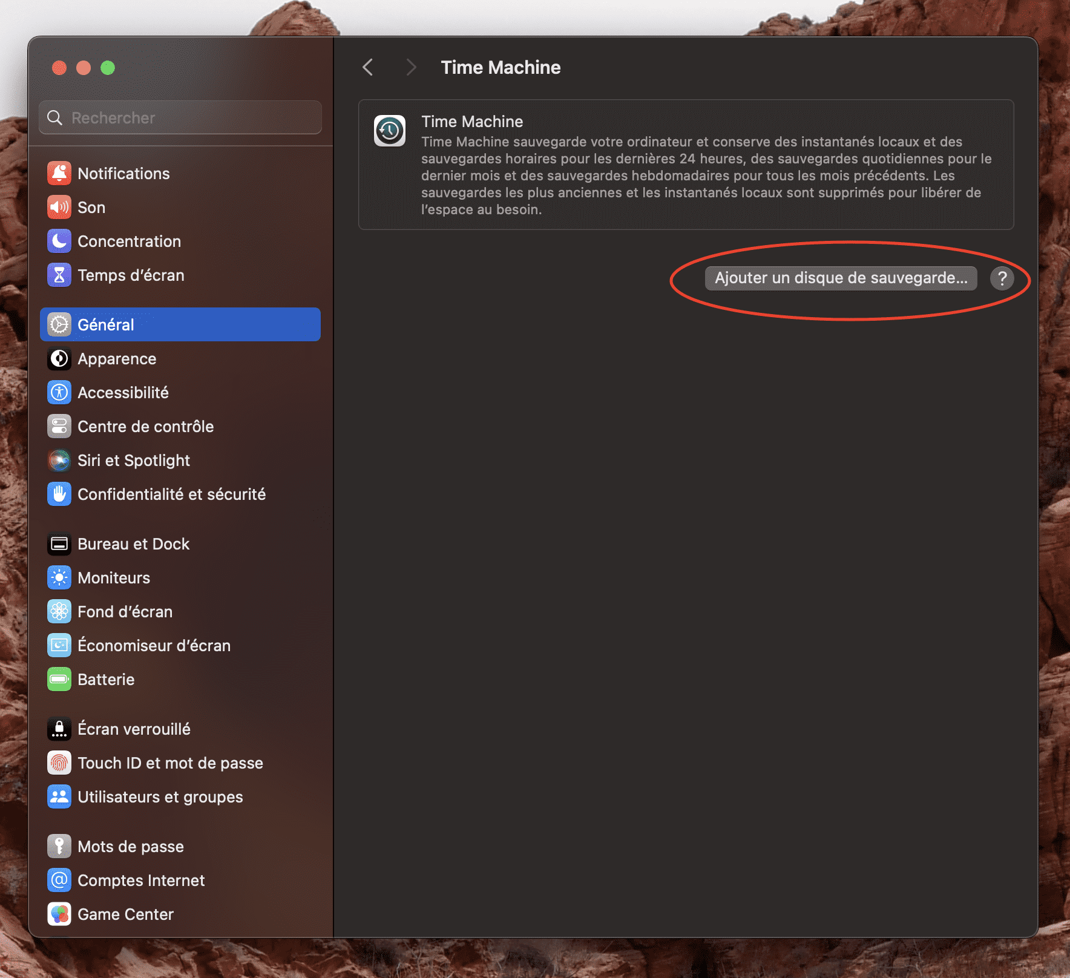
Task: Select Comptes Internet label
Action: click(x=142, y=881)
